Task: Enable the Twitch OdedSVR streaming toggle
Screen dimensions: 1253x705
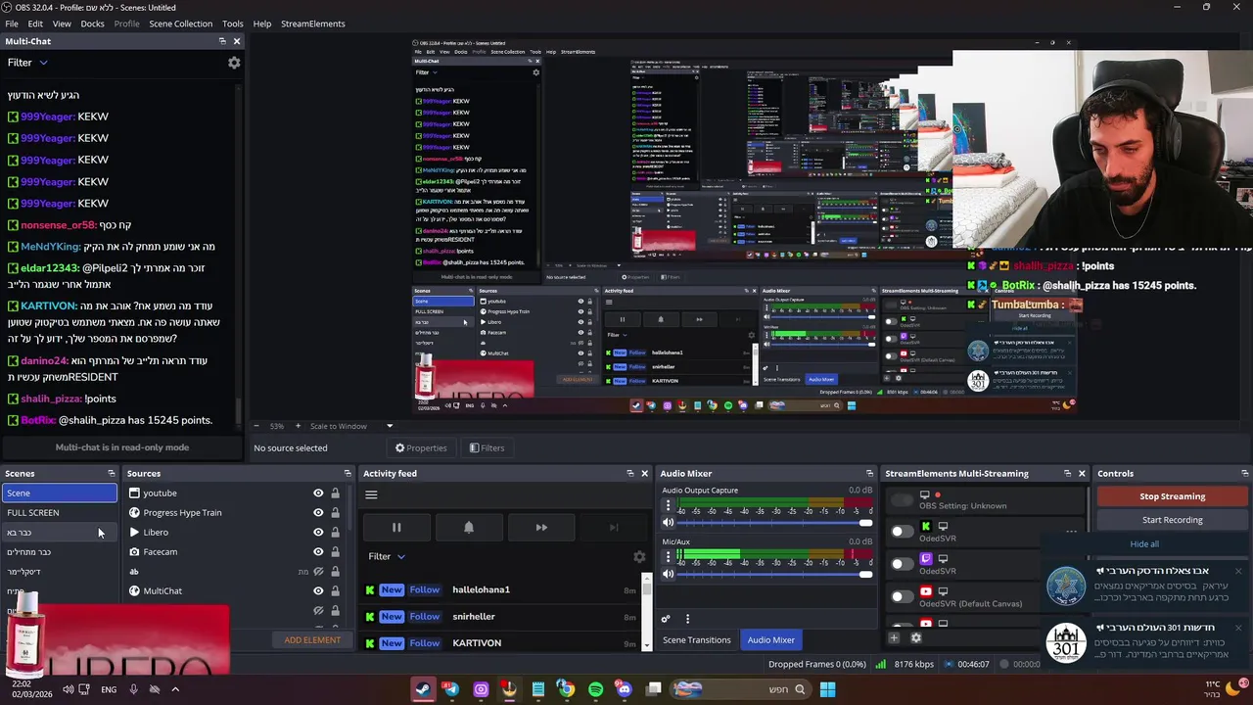Action: click(x=902, y=564)
